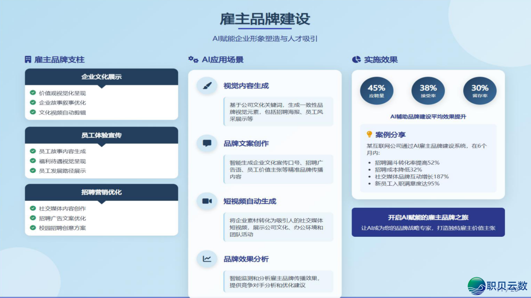The height and width of the screenshot is (298, 531).
Task: Click the description starting 智能生成企业文化宣传口号
Action: coord(278,170)
